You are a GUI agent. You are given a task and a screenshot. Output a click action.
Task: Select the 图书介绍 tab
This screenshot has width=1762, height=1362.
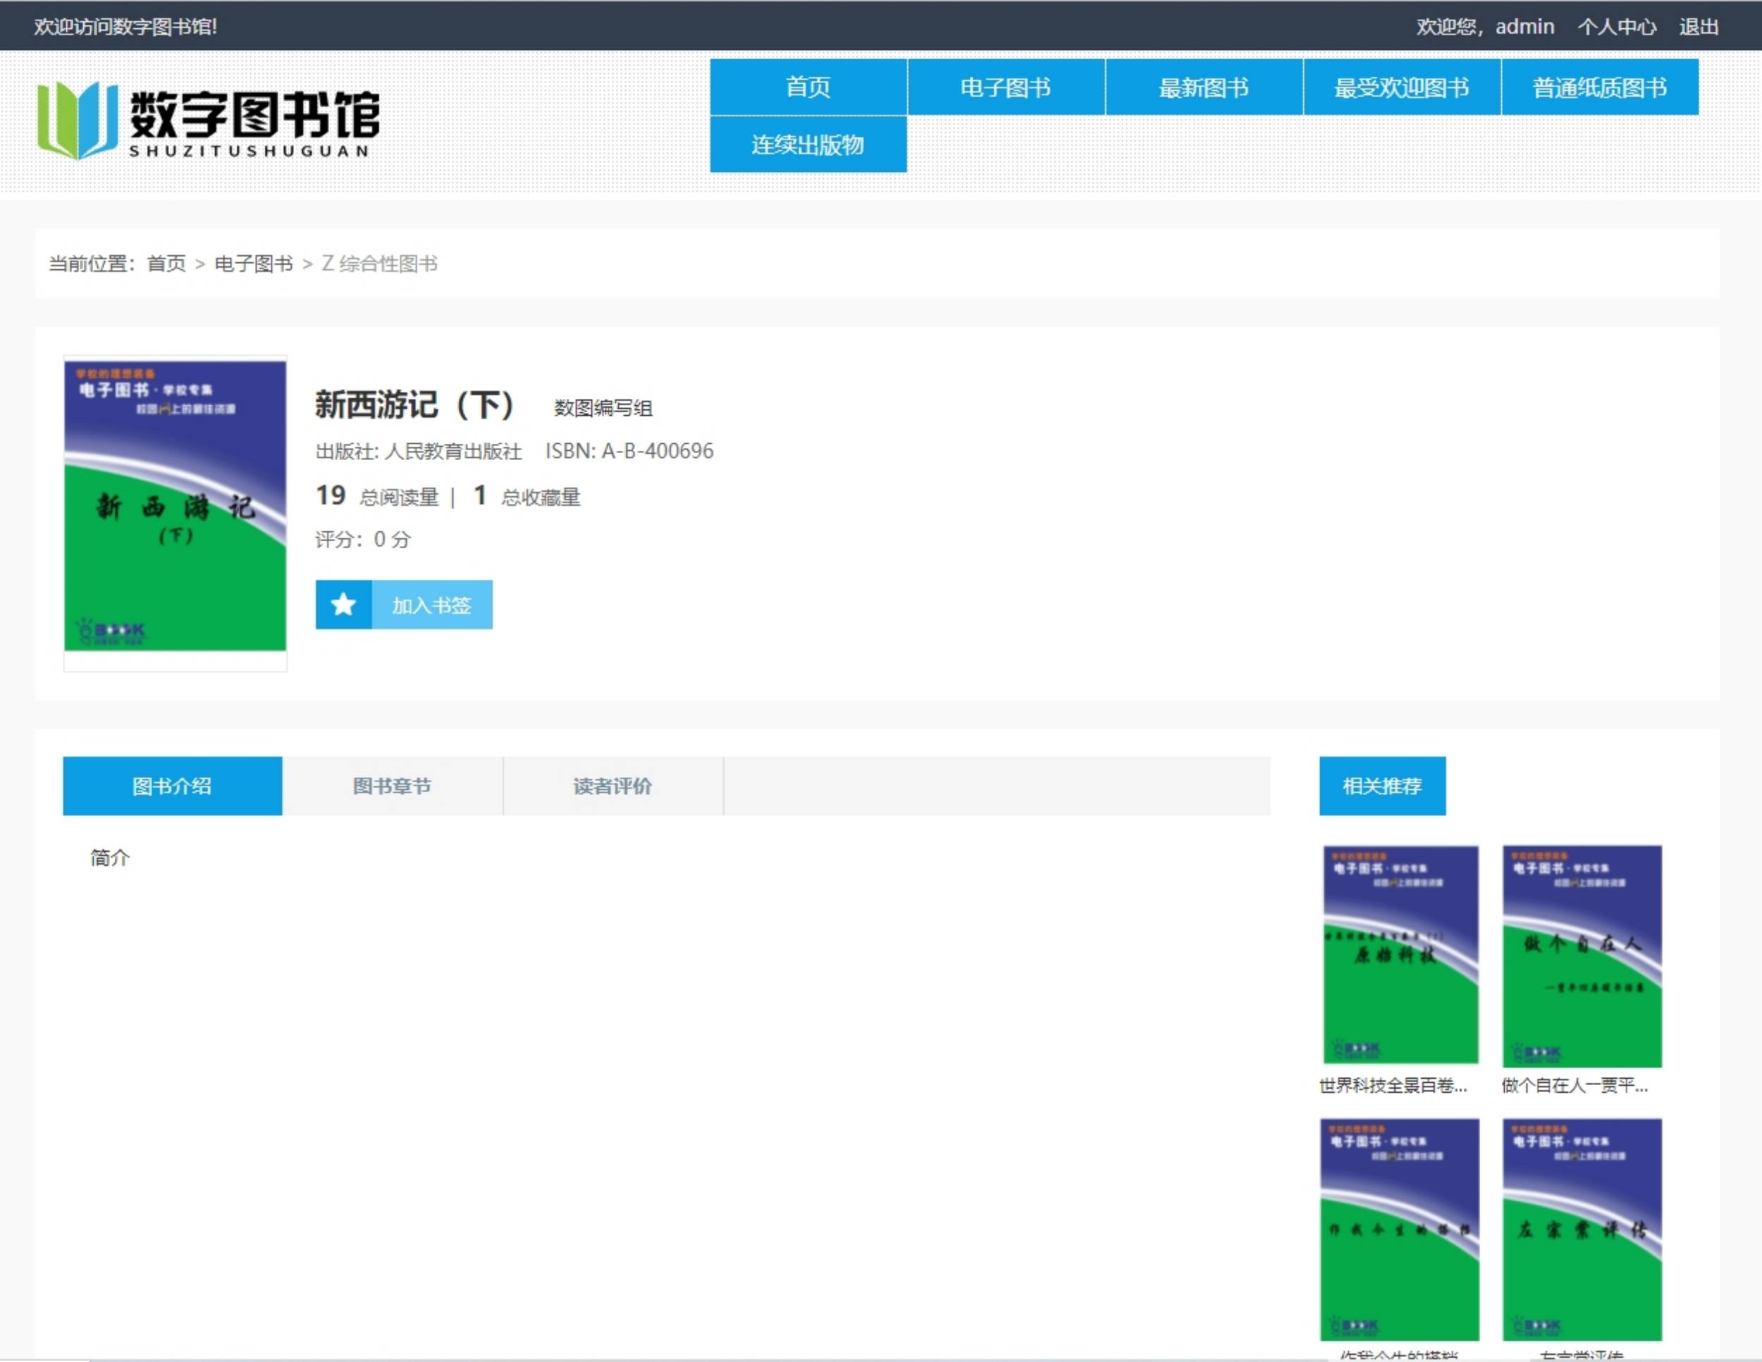pos(172,786)
